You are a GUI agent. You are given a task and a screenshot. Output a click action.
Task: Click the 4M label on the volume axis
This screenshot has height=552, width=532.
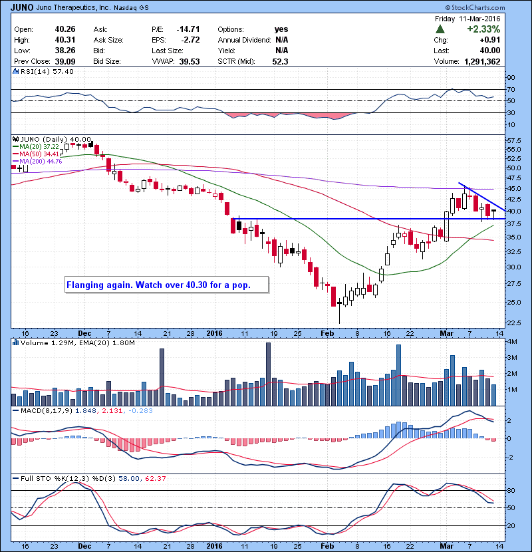coord(512,341)
